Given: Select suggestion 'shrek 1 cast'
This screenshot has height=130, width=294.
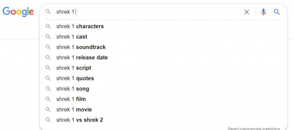Looking at the screenshot, I should point(163,37).
